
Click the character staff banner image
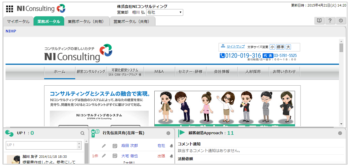click(x=225, y=108)
